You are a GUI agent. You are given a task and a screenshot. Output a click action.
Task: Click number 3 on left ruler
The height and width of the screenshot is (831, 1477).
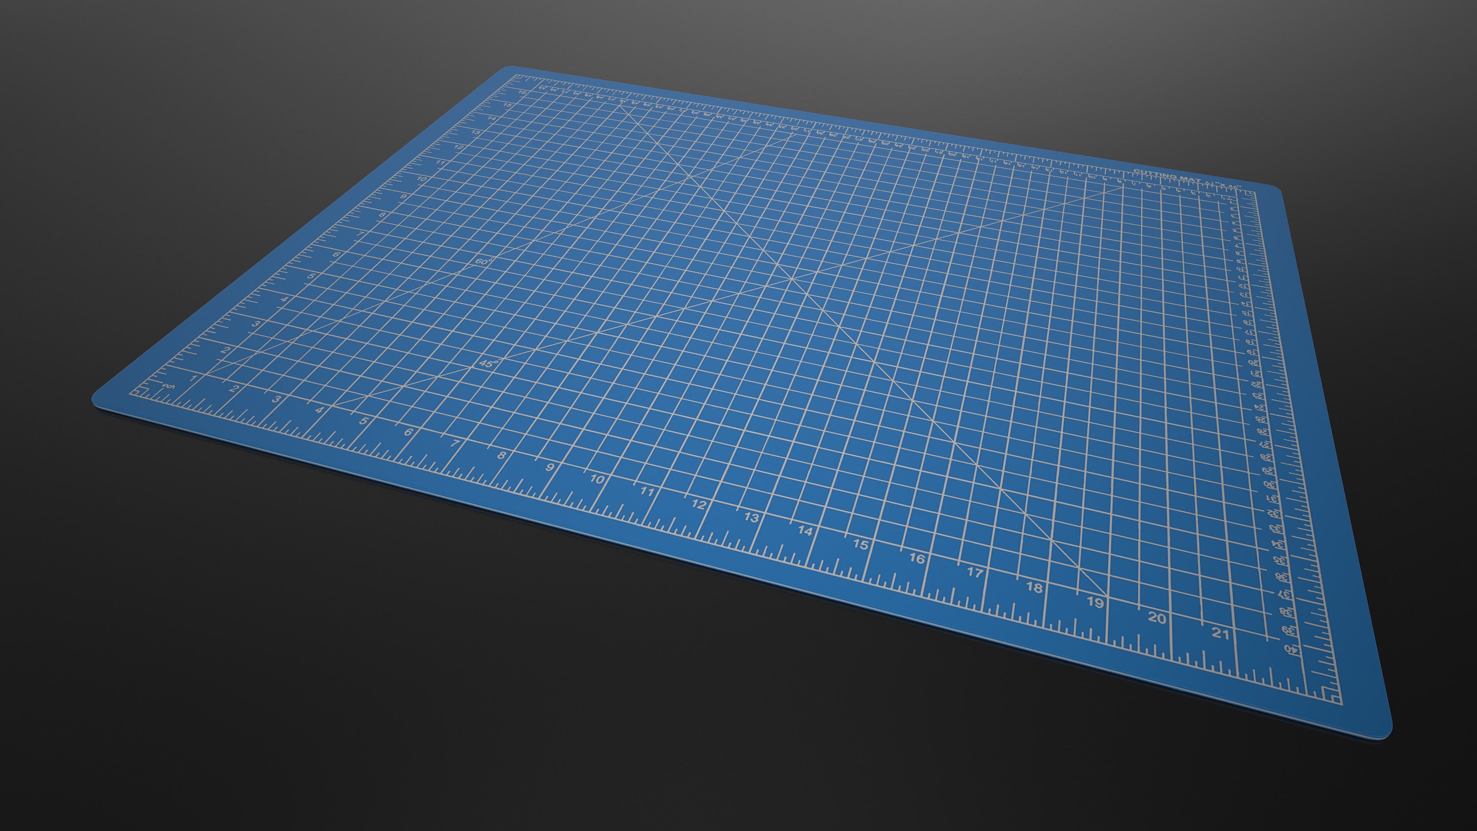pos(256,324)
